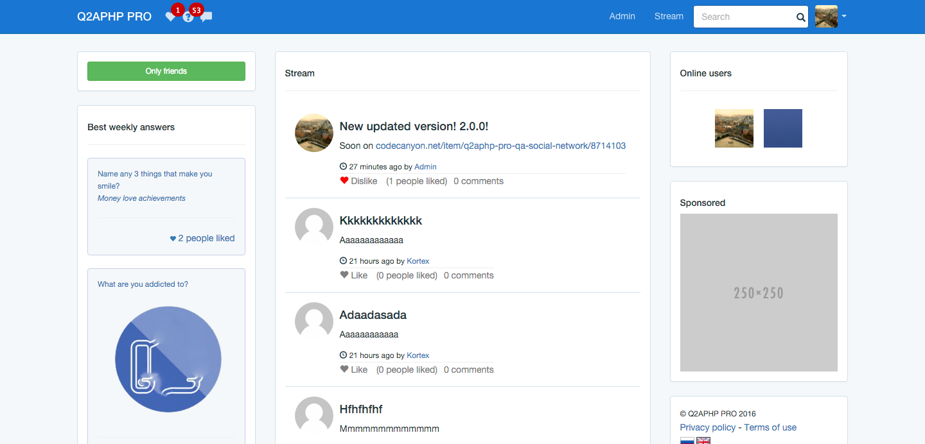Go to Stream in the top navigation
This screenshot has height=444, width=925.
(x=669, y=17)
